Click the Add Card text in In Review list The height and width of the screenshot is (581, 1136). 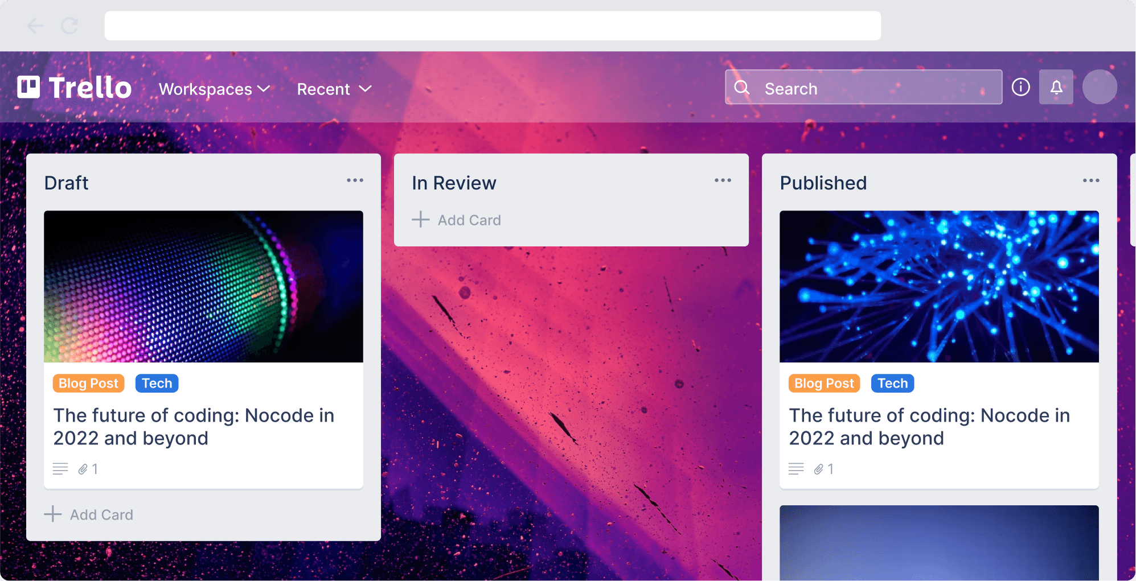(x=470, y=220)
